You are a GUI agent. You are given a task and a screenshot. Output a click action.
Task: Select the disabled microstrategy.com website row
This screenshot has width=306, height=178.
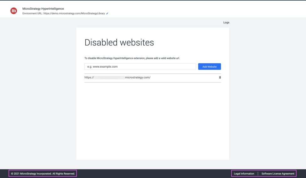[x=176, y=78]
